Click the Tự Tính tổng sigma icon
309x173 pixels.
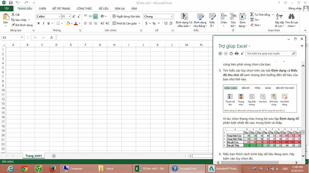[252, 15]
